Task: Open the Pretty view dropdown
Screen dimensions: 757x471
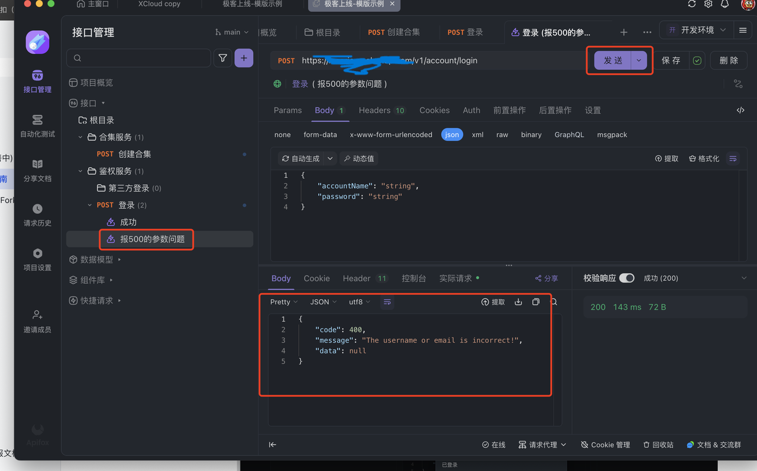Action: (283, 302)
